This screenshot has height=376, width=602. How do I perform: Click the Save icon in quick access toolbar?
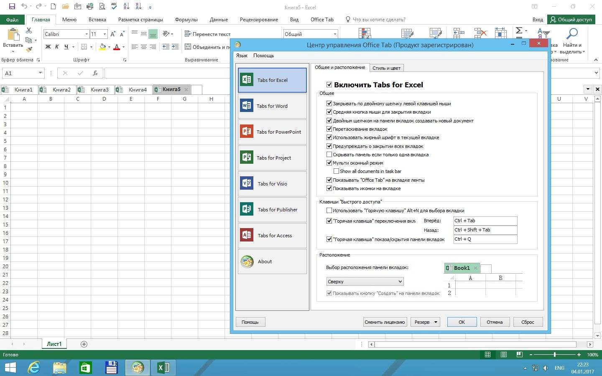(x=12, y=7)
